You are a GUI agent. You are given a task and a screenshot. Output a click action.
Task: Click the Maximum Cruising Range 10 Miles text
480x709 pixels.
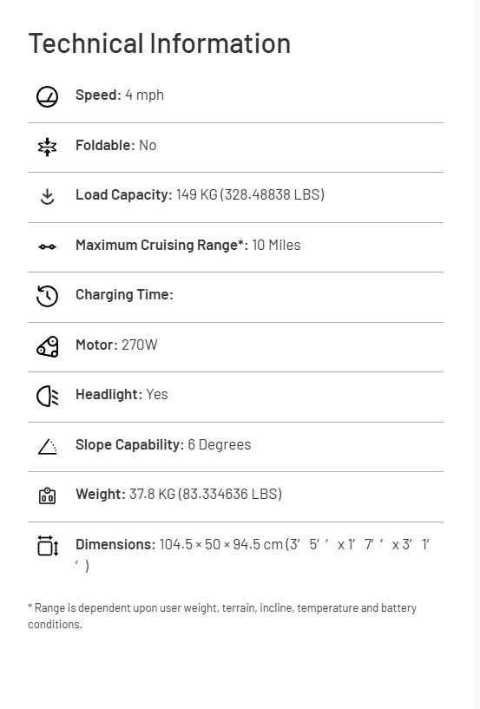pos(187,245)
